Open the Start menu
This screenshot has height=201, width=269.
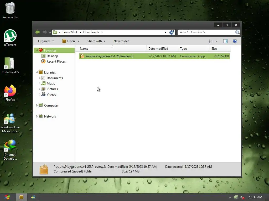coord(7,197)
